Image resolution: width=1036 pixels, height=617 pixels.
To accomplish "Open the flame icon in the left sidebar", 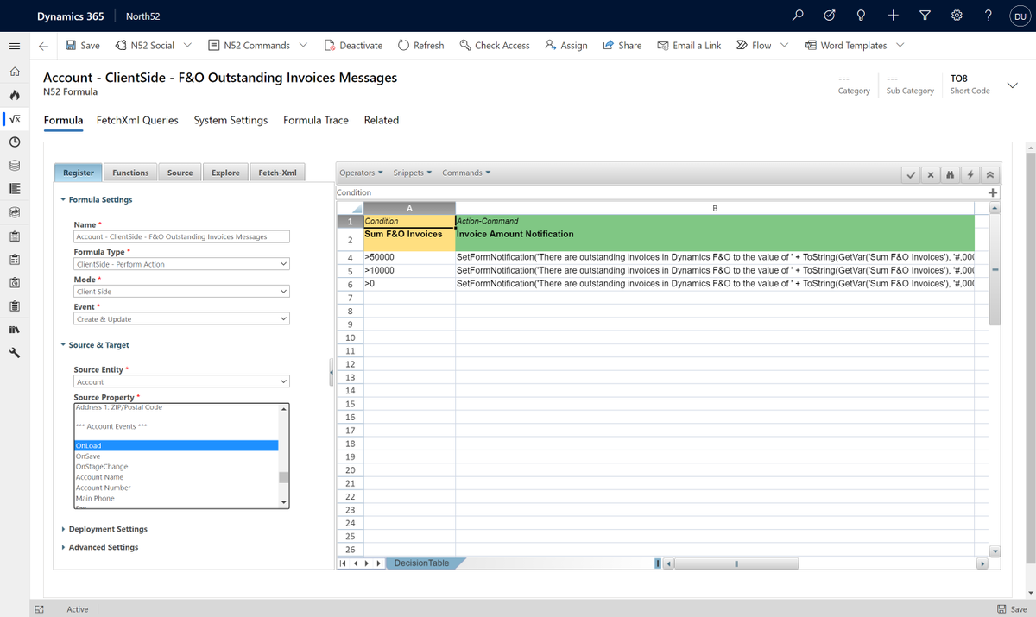I will click(15, 96).
